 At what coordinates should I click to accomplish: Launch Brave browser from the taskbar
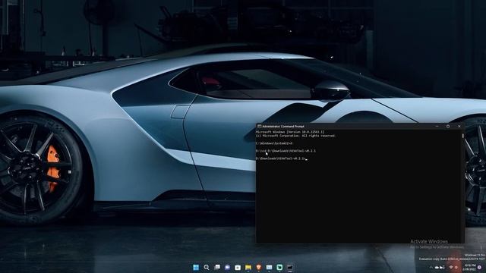tap(259, 268)
